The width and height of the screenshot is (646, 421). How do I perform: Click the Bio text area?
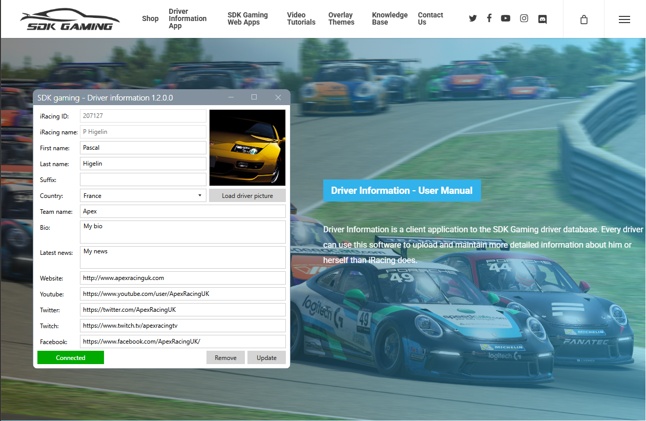tap(183, 232)
